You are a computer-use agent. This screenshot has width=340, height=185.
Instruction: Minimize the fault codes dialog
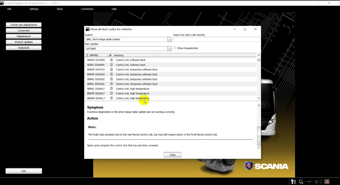click(235, 29)
